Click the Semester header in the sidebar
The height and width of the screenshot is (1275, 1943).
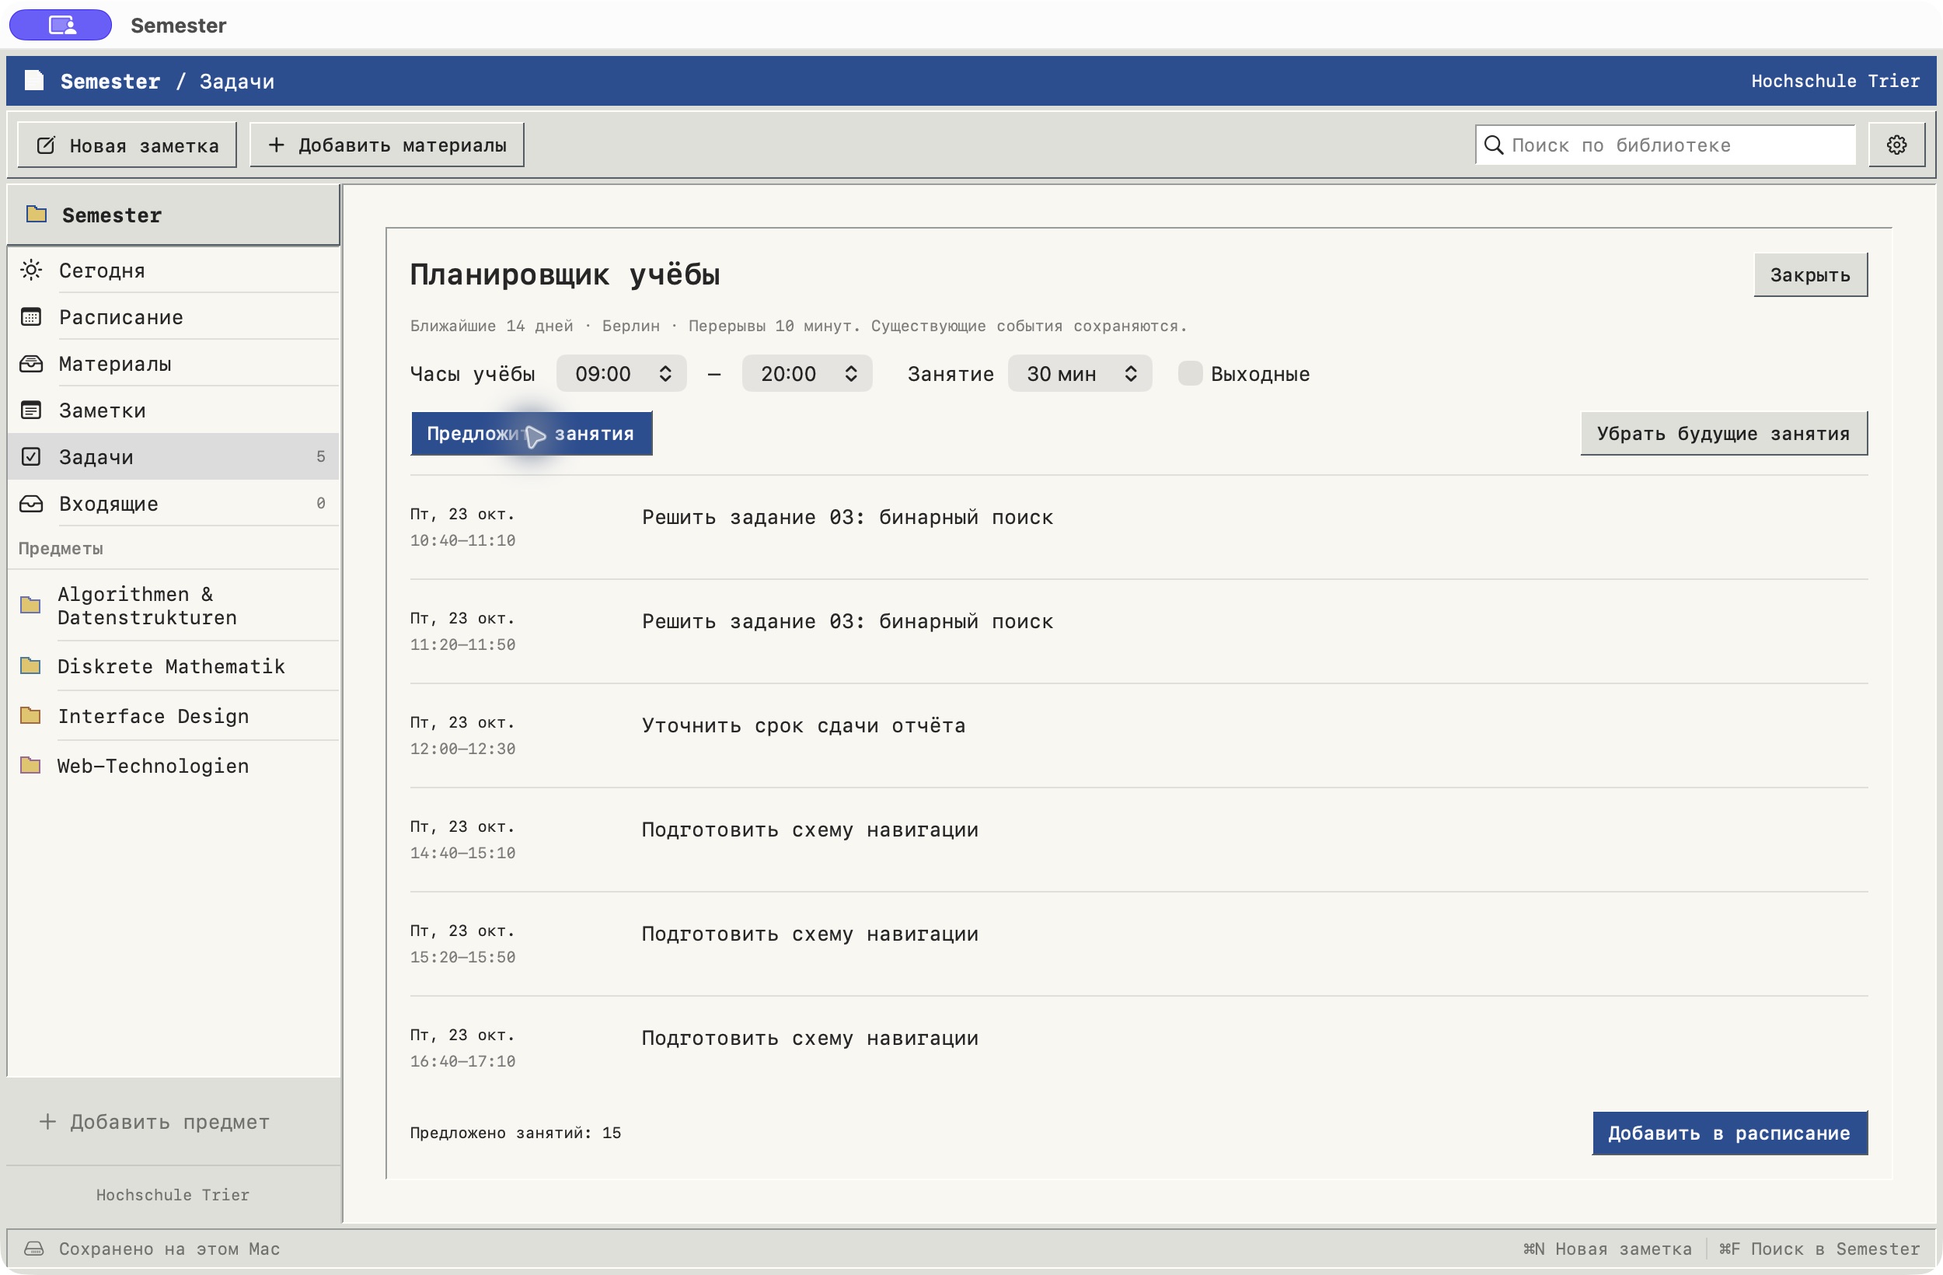(174, 215)
